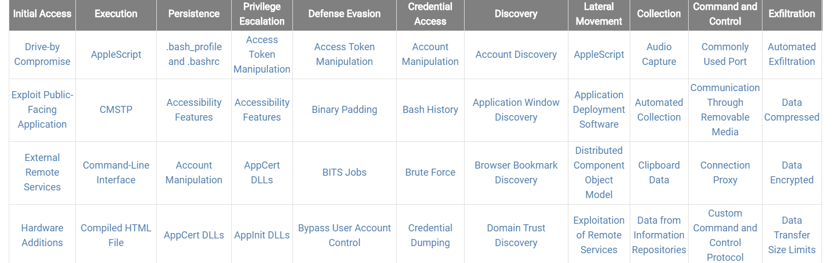Click the Exploit Public-Facing Application link
833x263 pixels.
[42, 110]
